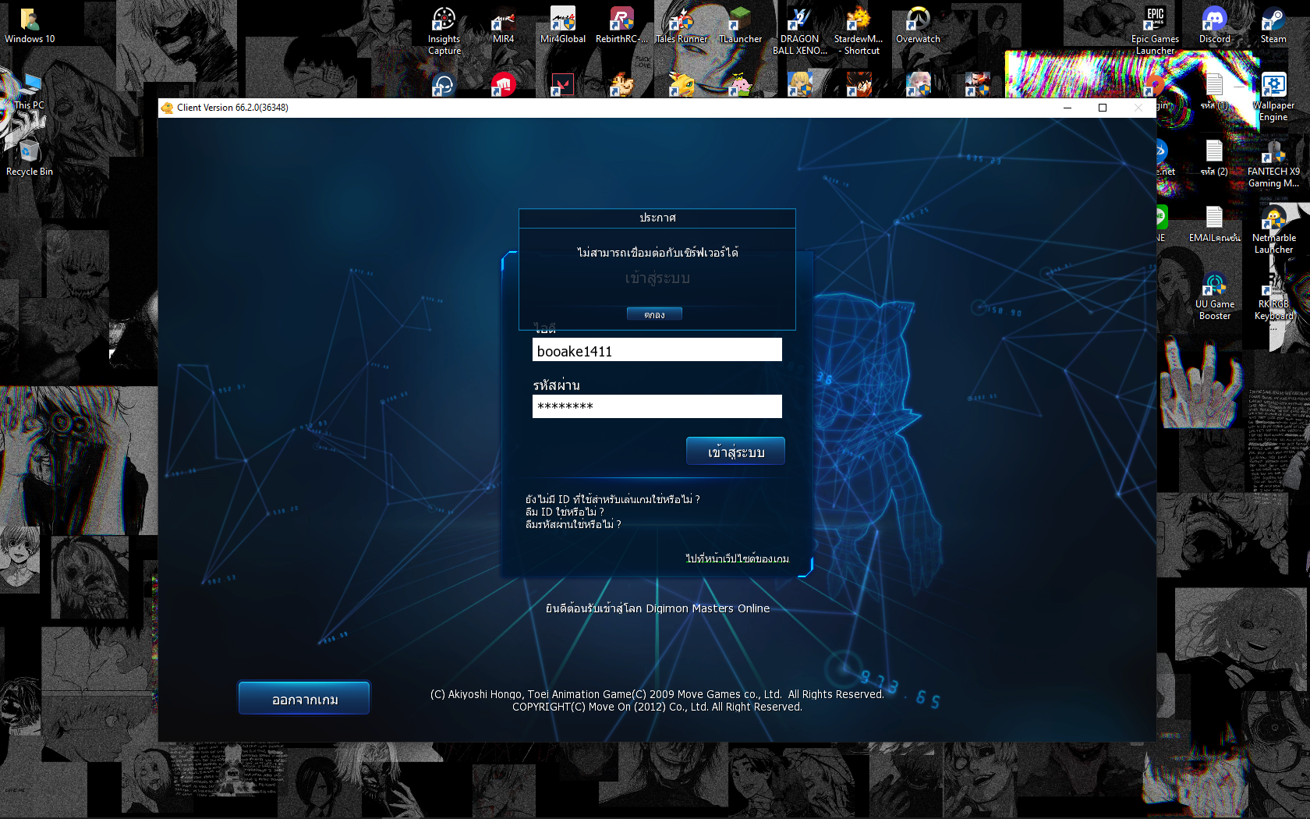Image resolution: width=1310 pixels, height=819 pixels.
Task: Open the Recycle Bin icon
Action: (x=30, y=157)
